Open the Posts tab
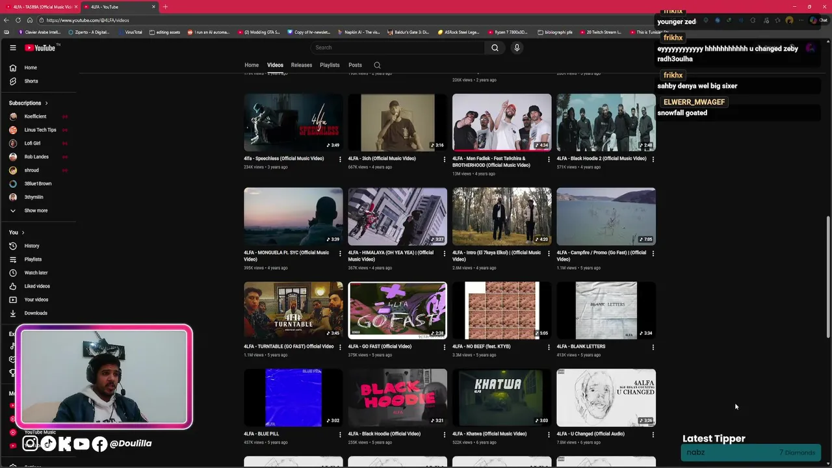The image size is (832, 468). pyautogui.click(x=355, y=65)
